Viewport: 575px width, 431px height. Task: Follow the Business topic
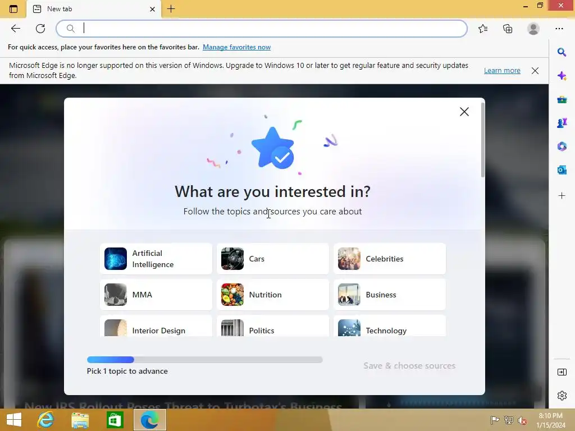pyautogui.click(x=390, y=295)
